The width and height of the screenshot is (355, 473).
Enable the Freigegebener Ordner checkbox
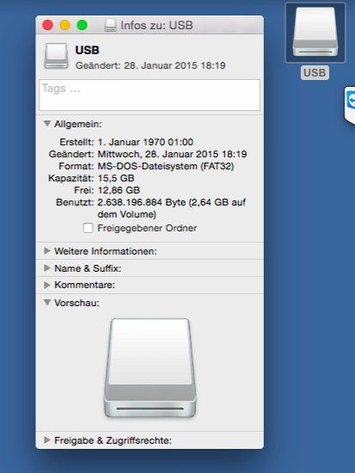pyautogui.click(x=88, y=228)
